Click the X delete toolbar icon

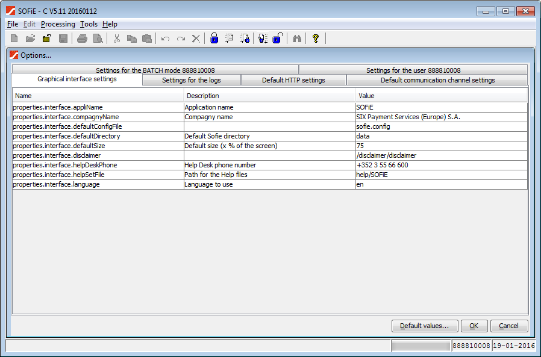point(196,39)
